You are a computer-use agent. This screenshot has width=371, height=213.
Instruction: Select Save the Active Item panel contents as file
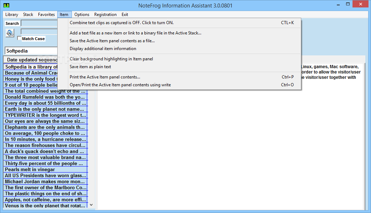click(x=179, y=41)
